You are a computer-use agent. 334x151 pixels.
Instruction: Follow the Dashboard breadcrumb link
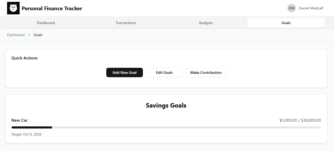click(x=16, y=35)
